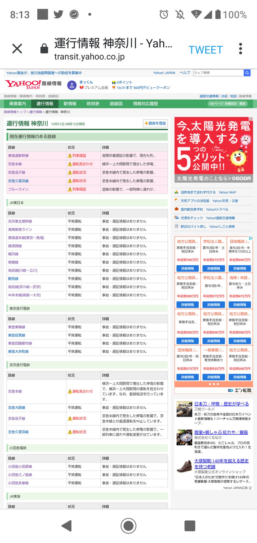Click the 京急久里浜線 link in 京浜急行電鉄 table

coord(18,432)
